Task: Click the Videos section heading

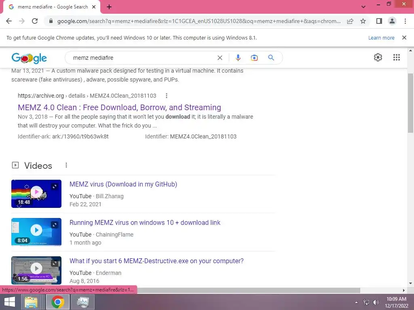Action: (38, 165)
